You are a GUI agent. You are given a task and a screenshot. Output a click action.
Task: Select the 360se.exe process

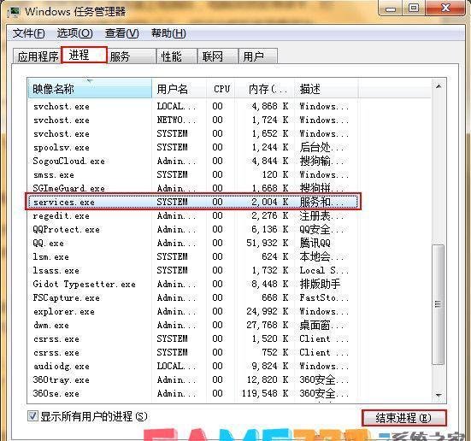click(x=193, y=393)
